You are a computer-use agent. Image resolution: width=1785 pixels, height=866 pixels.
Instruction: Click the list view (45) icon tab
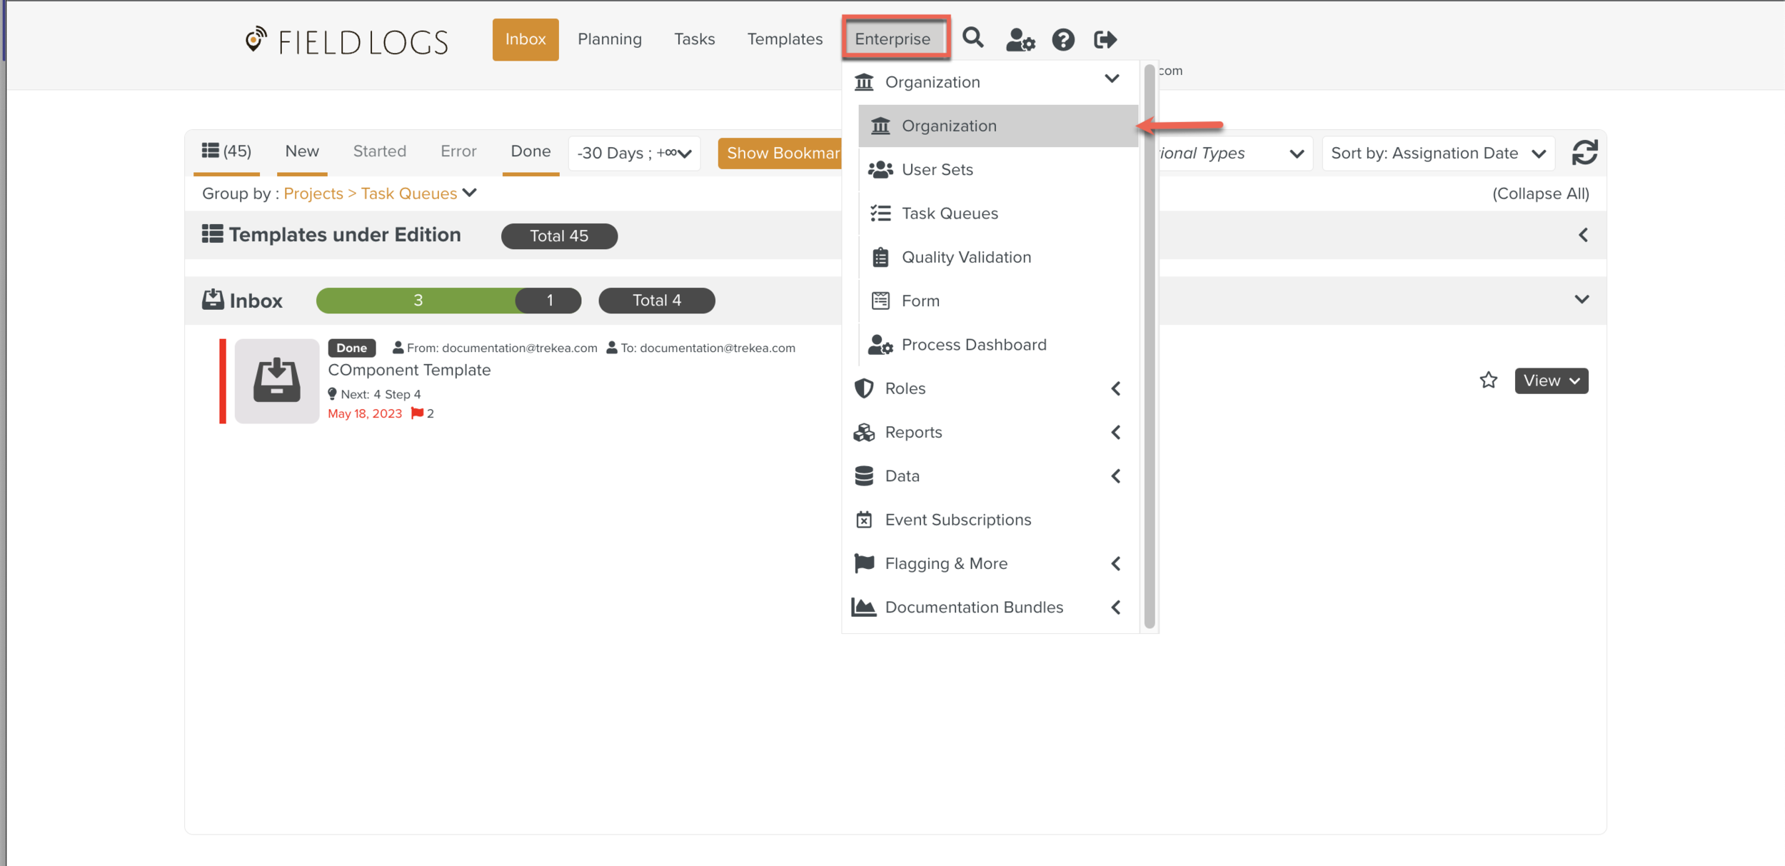[x=226, y=151]
